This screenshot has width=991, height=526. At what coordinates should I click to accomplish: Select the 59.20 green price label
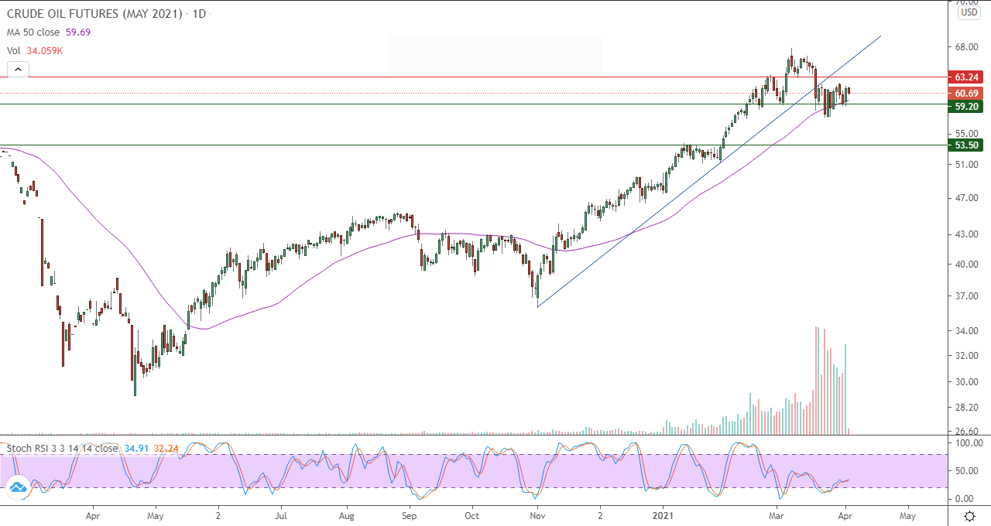click(x=967, y=107)
